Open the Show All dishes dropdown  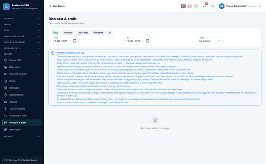tap(210, 41)
